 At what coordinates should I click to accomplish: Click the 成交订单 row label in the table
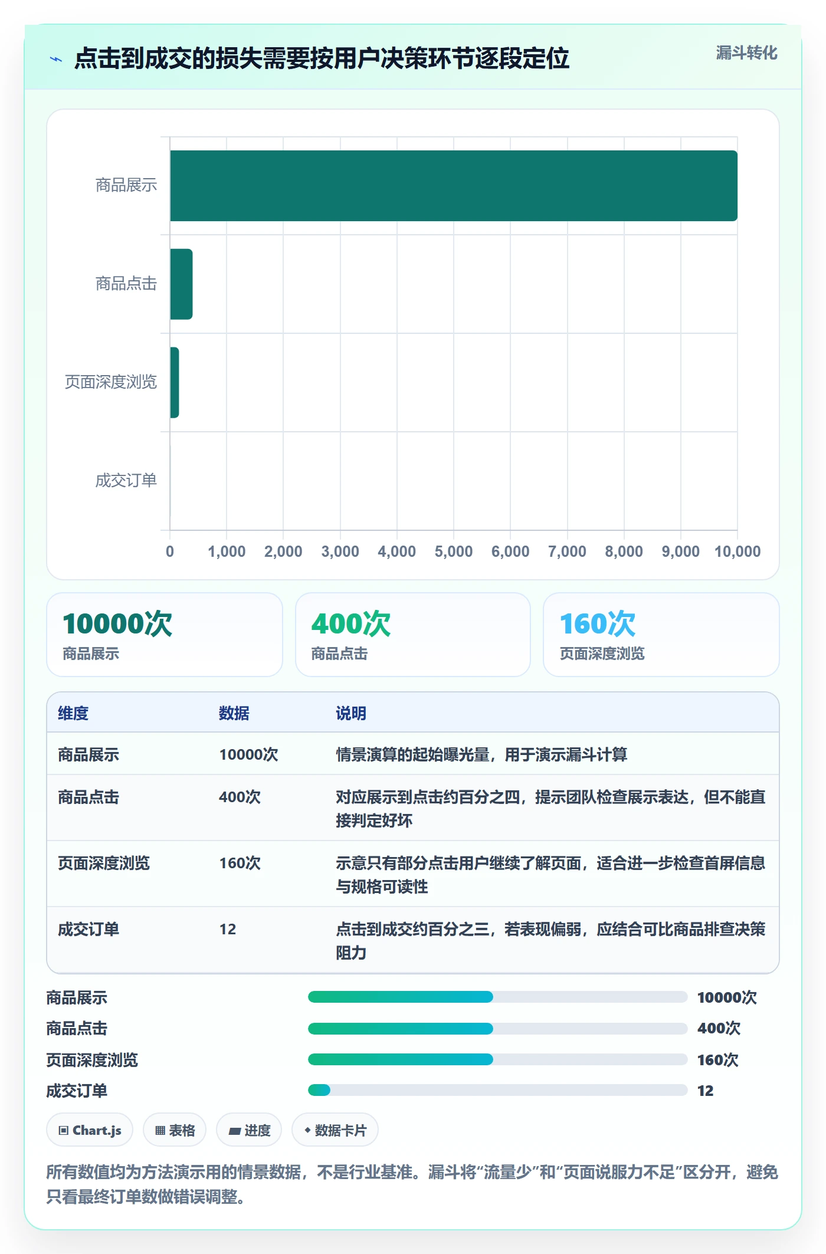click(88, 929)
